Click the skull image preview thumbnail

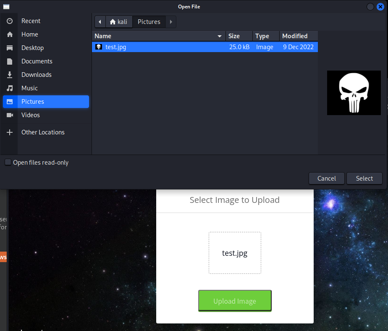point(354,93)
